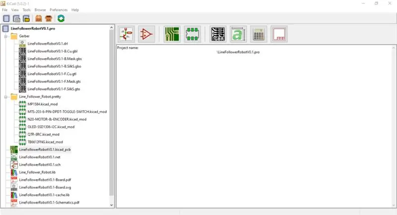This screenshot has height=215, width=397.
Task: Open the PCB Calculator tool
Action: pos(259,34)
